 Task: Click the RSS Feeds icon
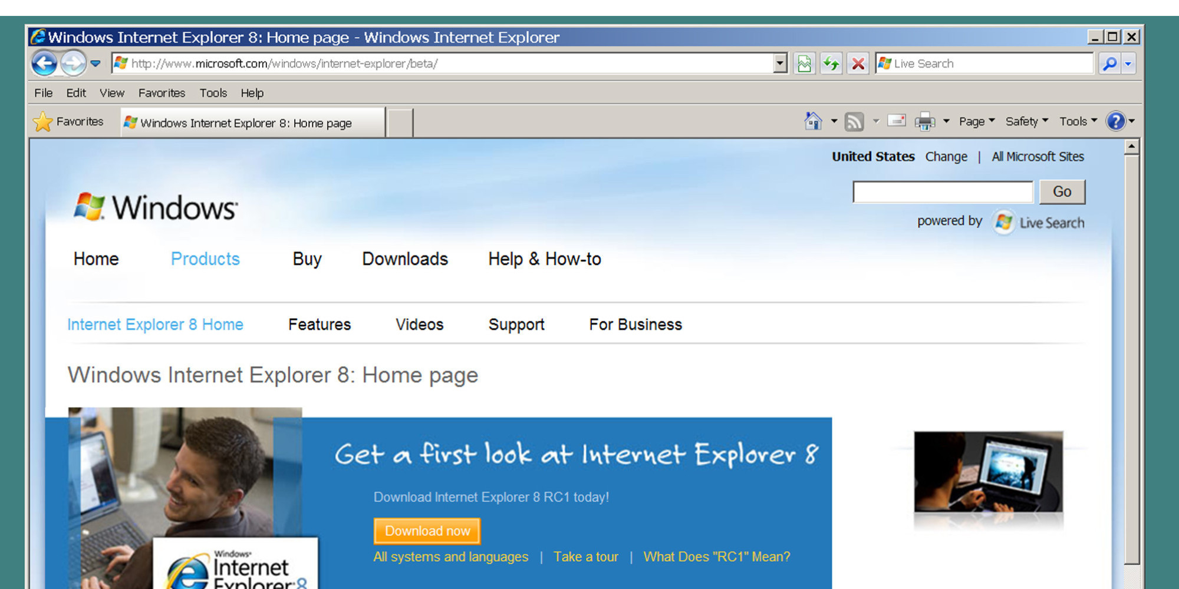[x=854, y=121]
